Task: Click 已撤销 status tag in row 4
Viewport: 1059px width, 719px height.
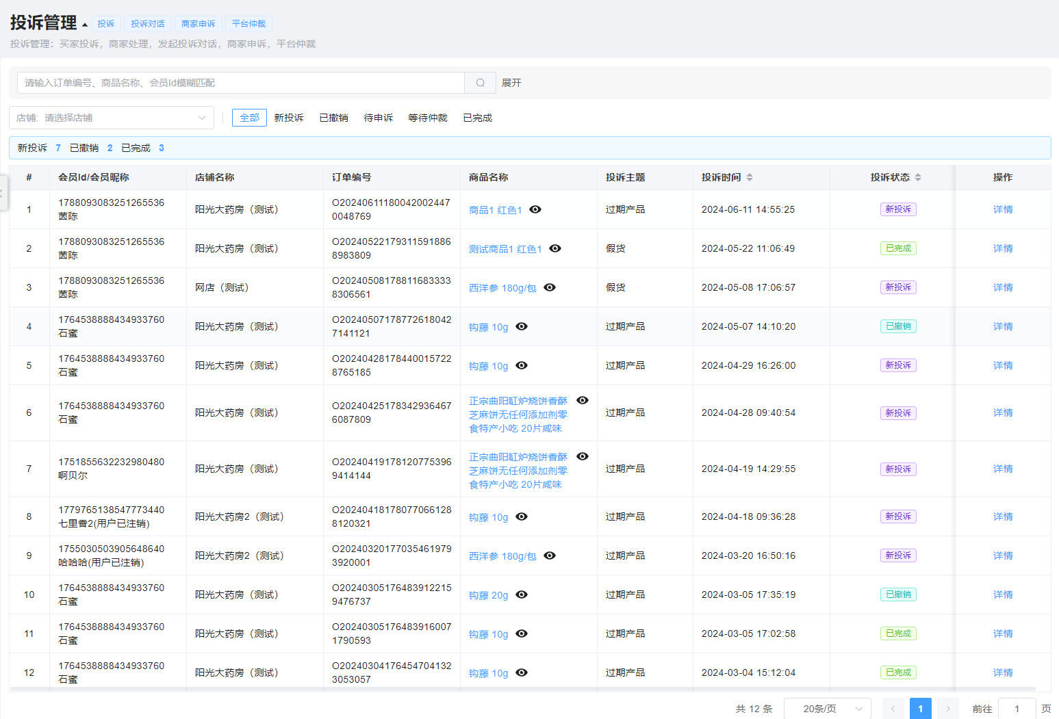Action: pos(898,326)
